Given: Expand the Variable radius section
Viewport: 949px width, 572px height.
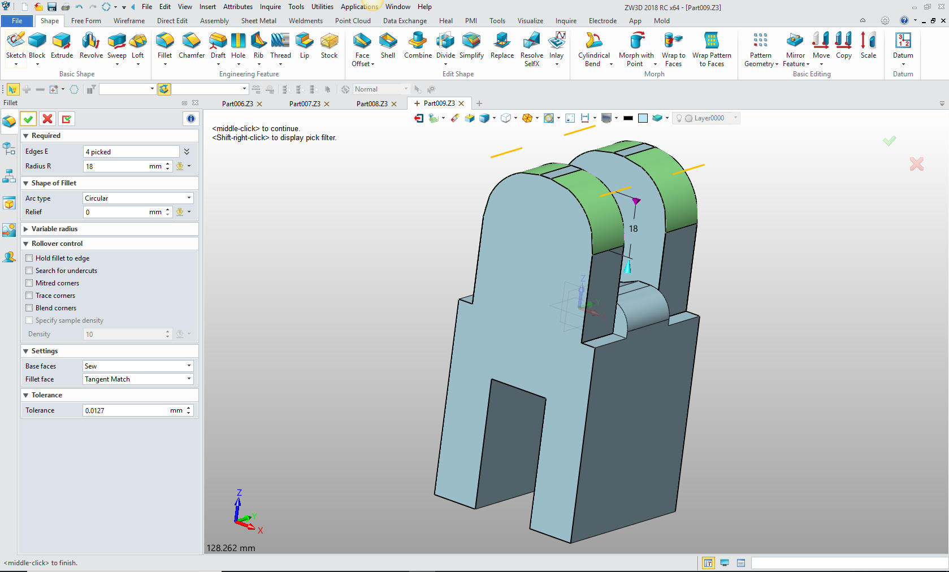Looking at the screenshot, I should (54, 229).
